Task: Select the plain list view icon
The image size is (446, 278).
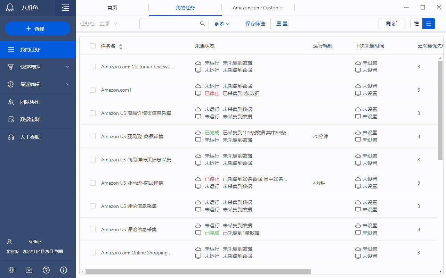Action: click(429, 24)
